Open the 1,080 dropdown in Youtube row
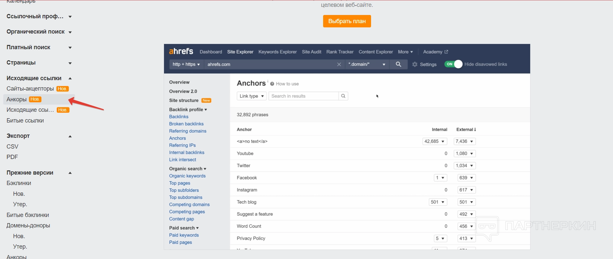This screenshot has height=259, width=613. click(x=465, y=153)
